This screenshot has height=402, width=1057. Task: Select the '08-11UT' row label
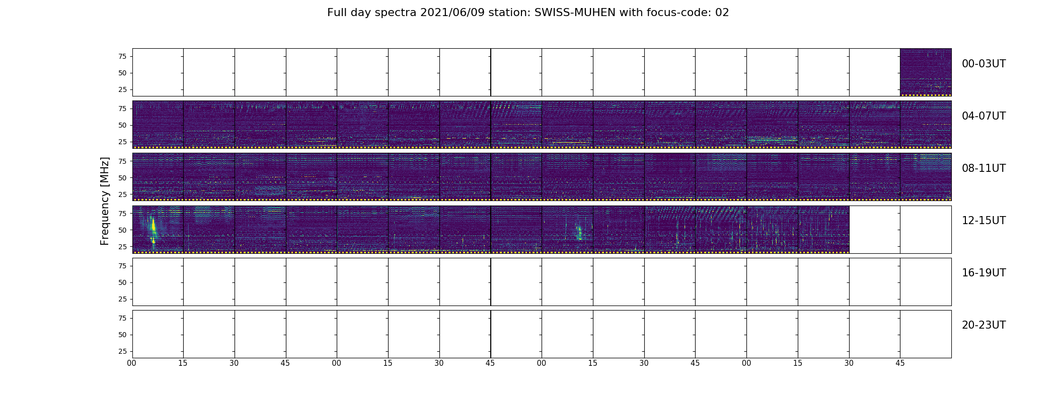pos(984,168)
